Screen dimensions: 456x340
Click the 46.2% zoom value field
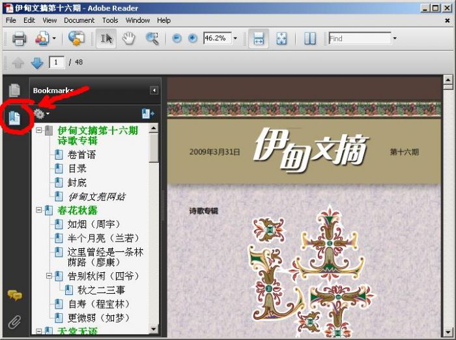[218, 38]
